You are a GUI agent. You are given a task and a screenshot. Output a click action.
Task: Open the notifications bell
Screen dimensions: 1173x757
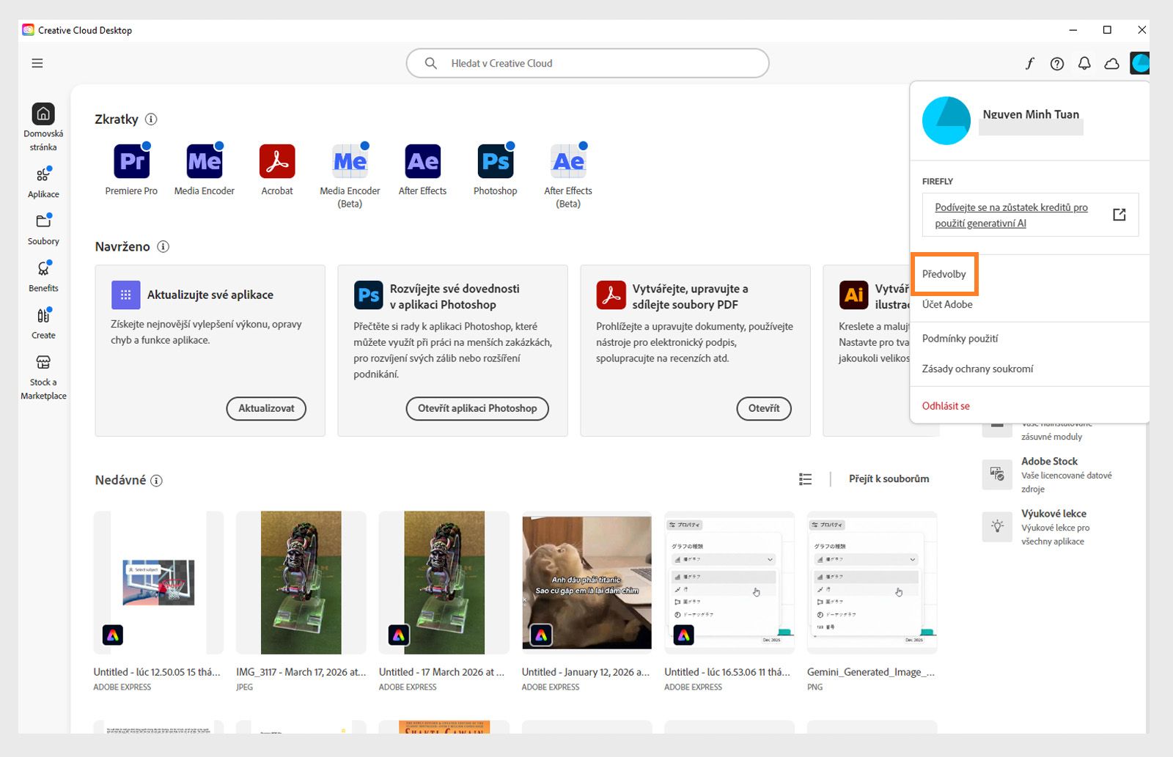tap(1084, 63)
